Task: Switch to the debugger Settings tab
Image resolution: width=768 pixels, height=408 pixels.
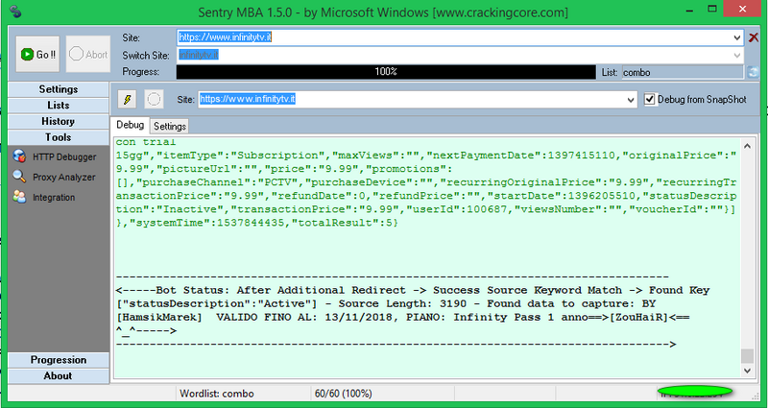Action: coord(170,127)
